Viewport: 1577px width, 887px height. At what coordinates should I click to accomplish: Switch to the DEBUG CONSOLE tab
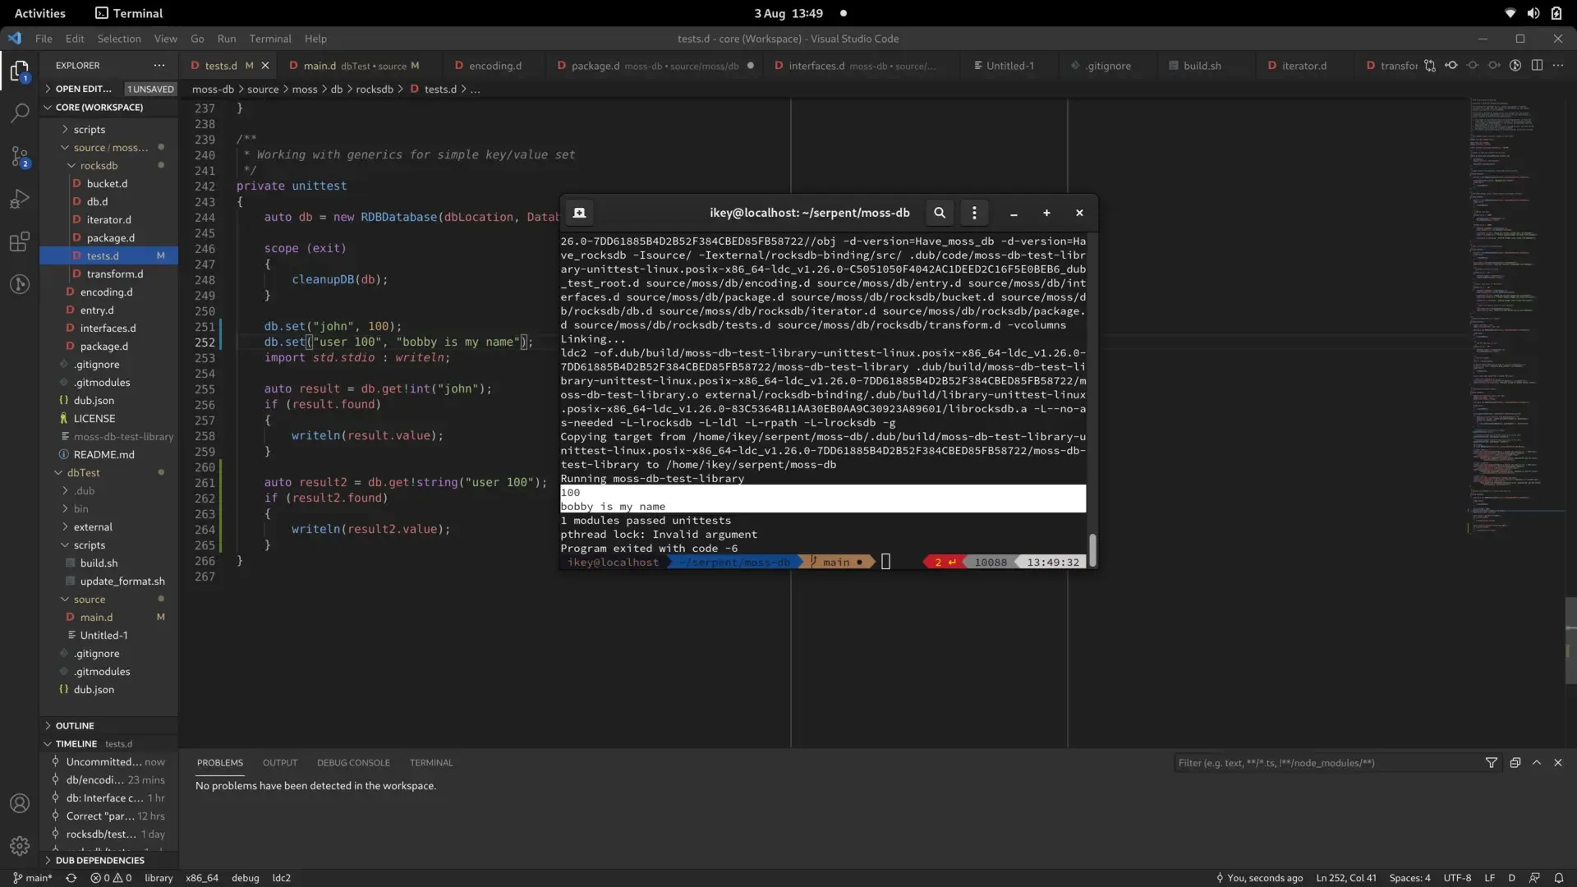[x=353, y=763]
